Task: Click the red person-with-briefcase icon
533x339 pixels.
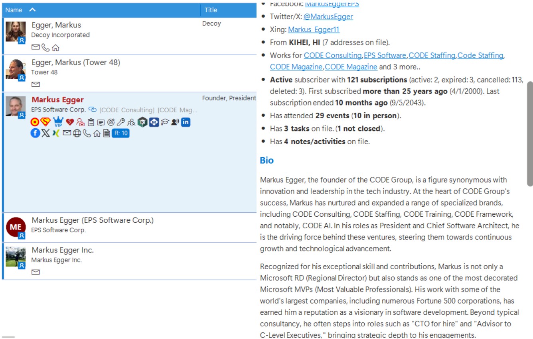Action: pyautogui.click(x=81, y=122)
